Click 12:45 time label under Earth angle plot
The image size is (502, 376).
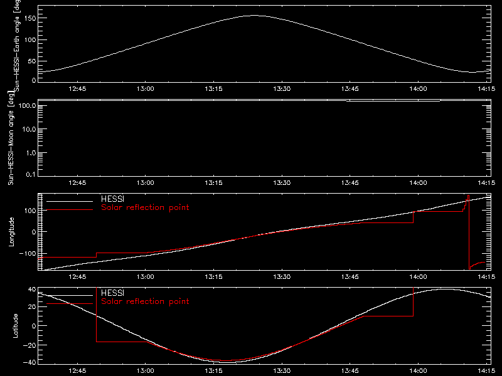tap(77, 89)
